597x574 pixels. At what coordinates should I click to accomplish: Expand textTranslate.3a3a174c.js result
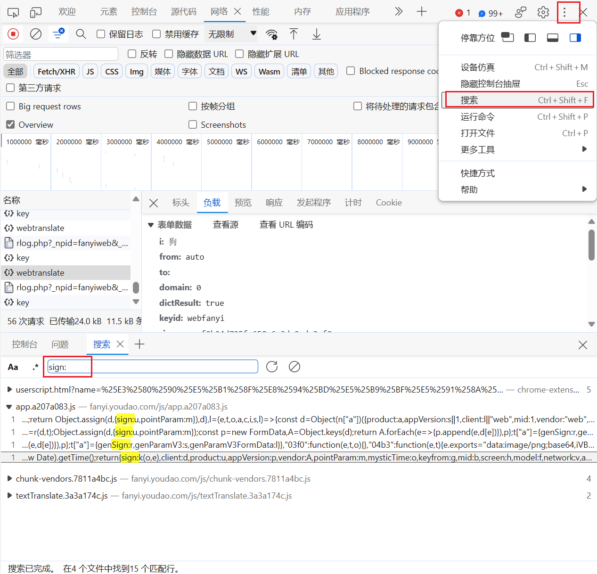tap(9, 496)
